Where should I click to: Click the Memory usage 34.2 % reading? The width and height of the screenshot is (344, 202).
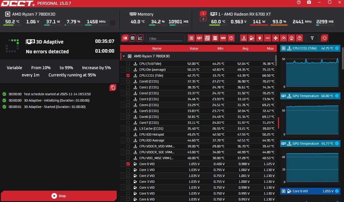158,22
